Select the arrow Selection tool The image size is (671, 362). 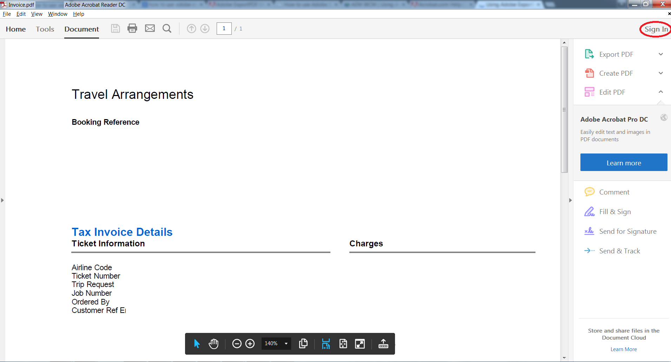point(197,344)
